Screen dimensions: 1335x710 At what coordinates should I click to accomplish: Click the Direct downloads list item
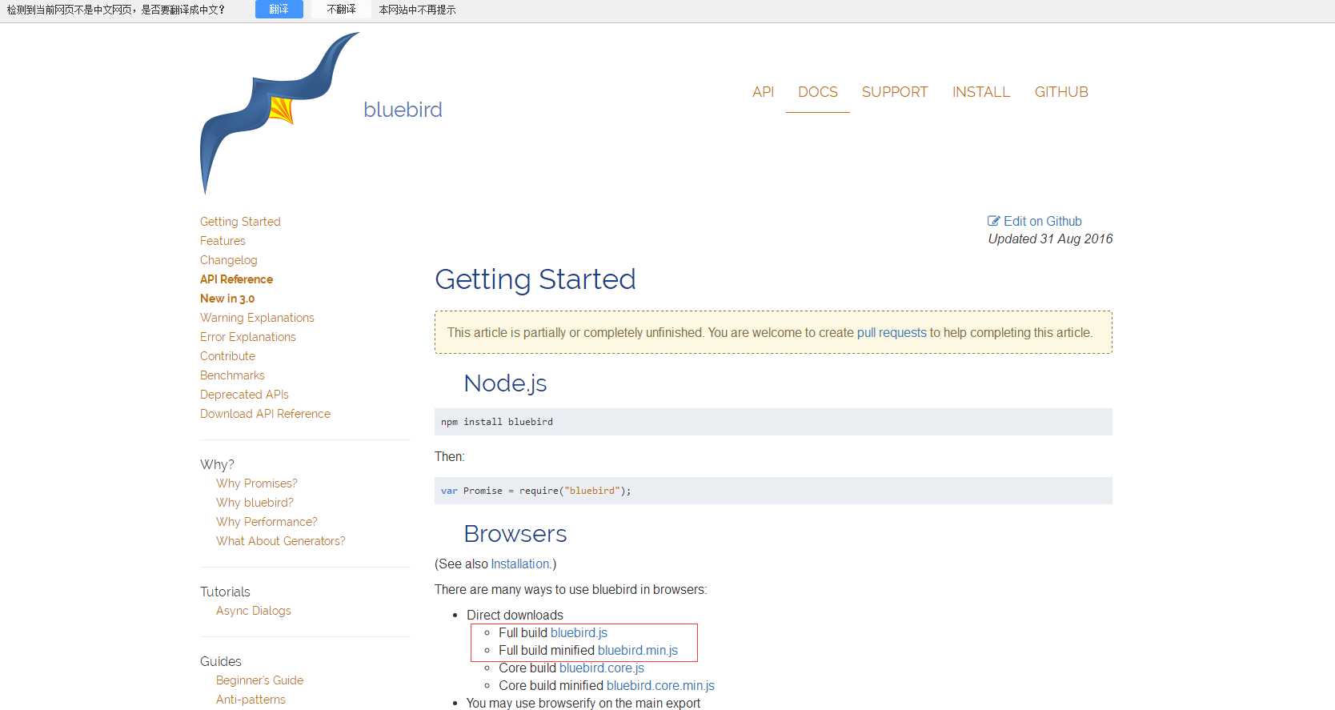coord(515,615)
